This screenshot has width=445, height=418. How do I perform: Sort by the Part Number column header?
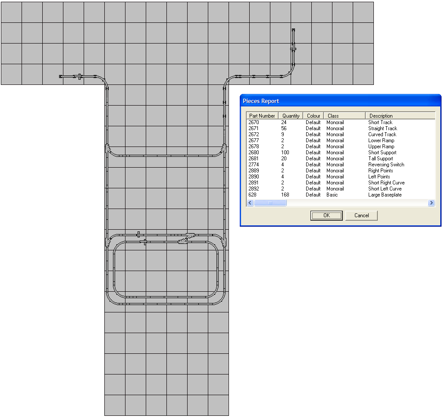[x=262, y=115]
